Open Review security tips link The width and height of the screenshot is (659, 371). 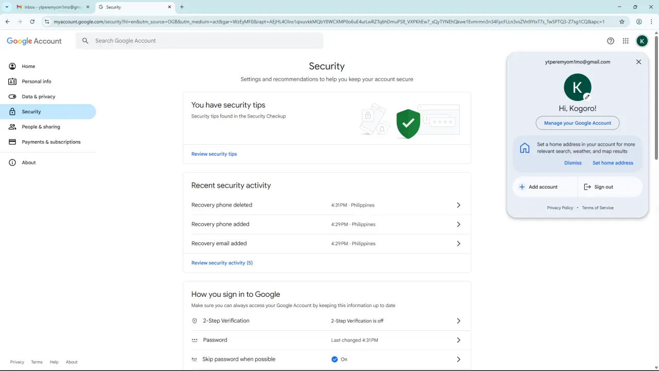pyautogui.click(x=214, y=154)
